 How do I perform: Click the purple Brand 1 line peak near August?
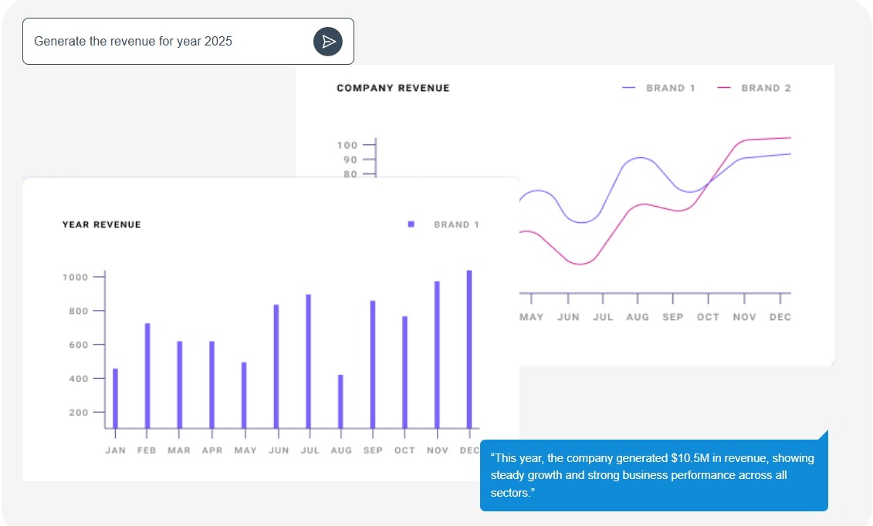[639, 157]
